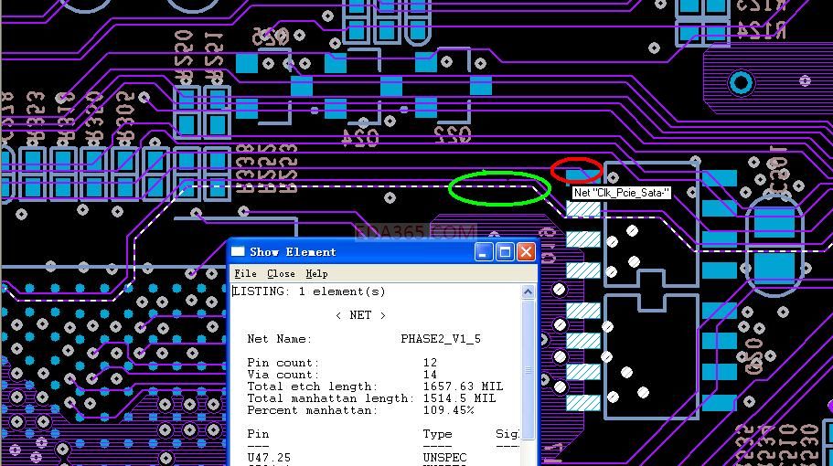Screen dimensions: 833x466
Task: Click the U47.25 pin entry
Action: pyautogui.click(x=269, y=458)
